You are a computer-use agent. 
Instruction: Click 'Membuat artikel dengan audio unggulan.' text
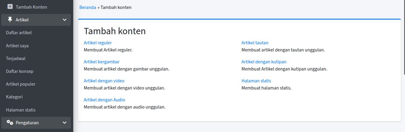[x=125, y=107]
